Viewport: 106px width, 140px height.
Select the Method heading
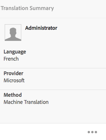pyautogui.click(x=13, y=95)
